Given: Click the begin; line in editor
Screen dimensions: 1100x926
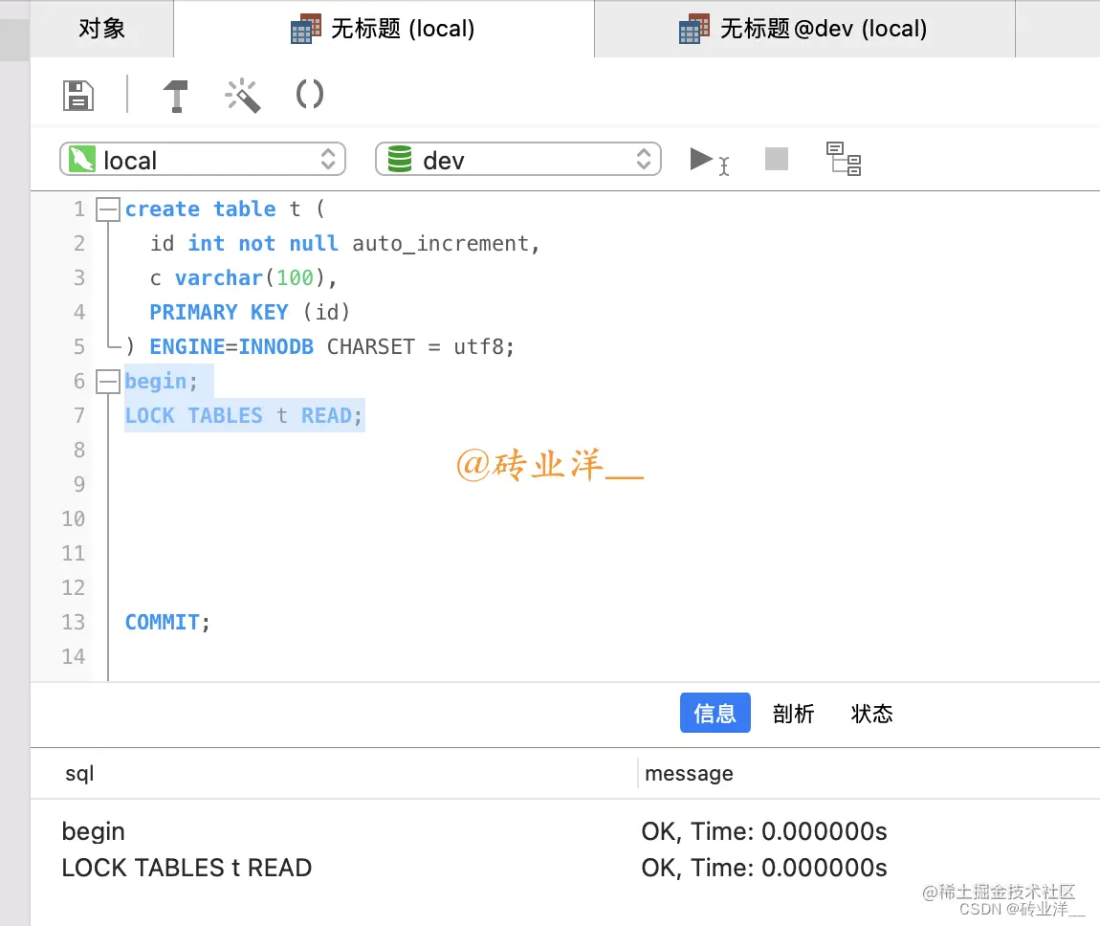Looking at the screenshot, I should (x=162, y=382).
